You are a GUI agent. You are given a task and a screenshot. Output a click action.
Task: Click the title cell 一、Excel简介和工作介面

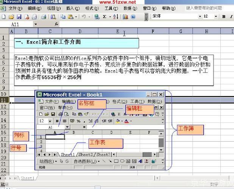point(76,43)
